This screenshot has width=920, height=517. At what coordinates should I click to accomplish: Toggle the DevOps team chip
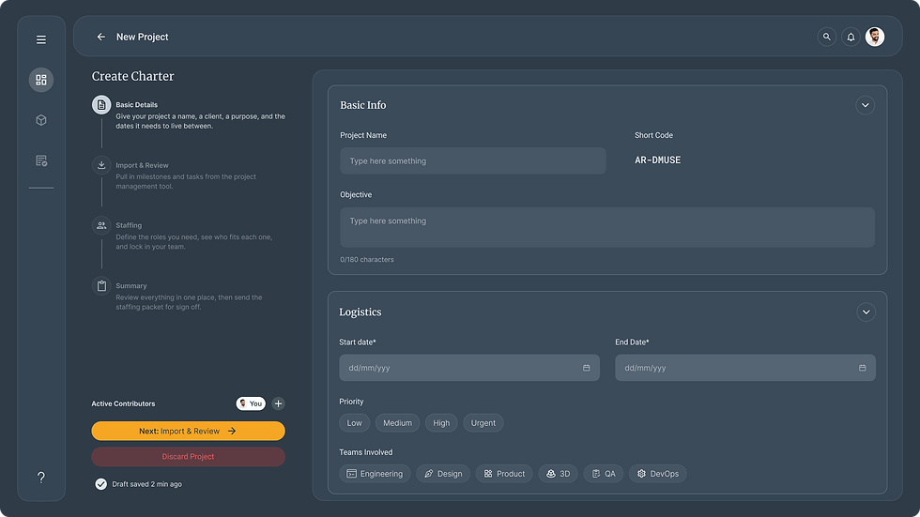point(658,474)
